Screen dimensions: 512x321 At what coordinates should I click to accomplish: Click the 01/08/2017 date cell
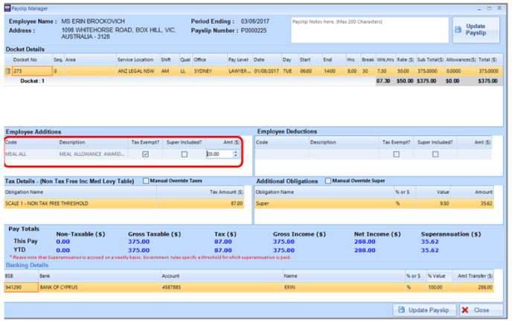pos(266,71)
